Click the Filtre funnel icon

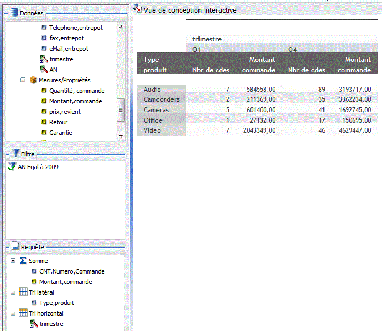tap(15, 153)
